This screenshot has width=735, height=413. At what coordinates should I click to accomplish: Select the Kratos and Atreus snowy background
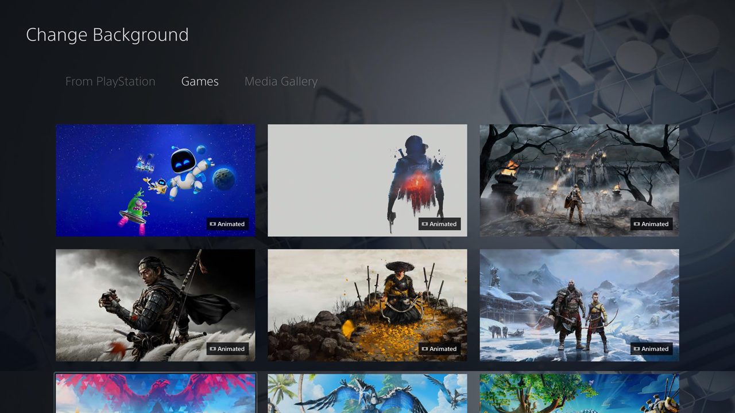click(x=579, y=305)
